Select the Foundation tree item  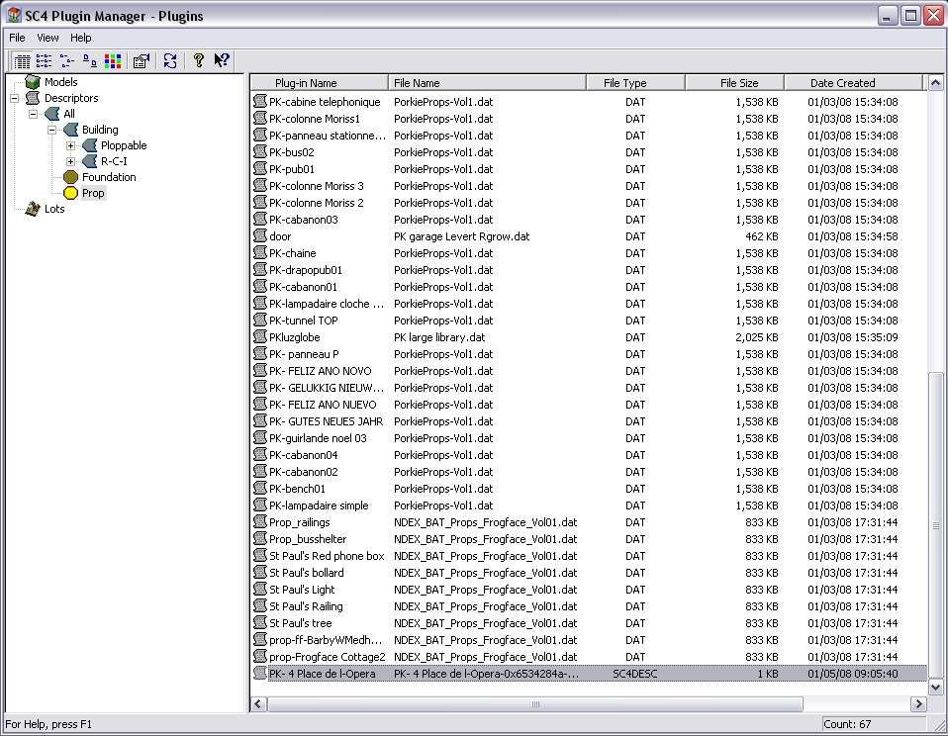(x=109, y=177)
